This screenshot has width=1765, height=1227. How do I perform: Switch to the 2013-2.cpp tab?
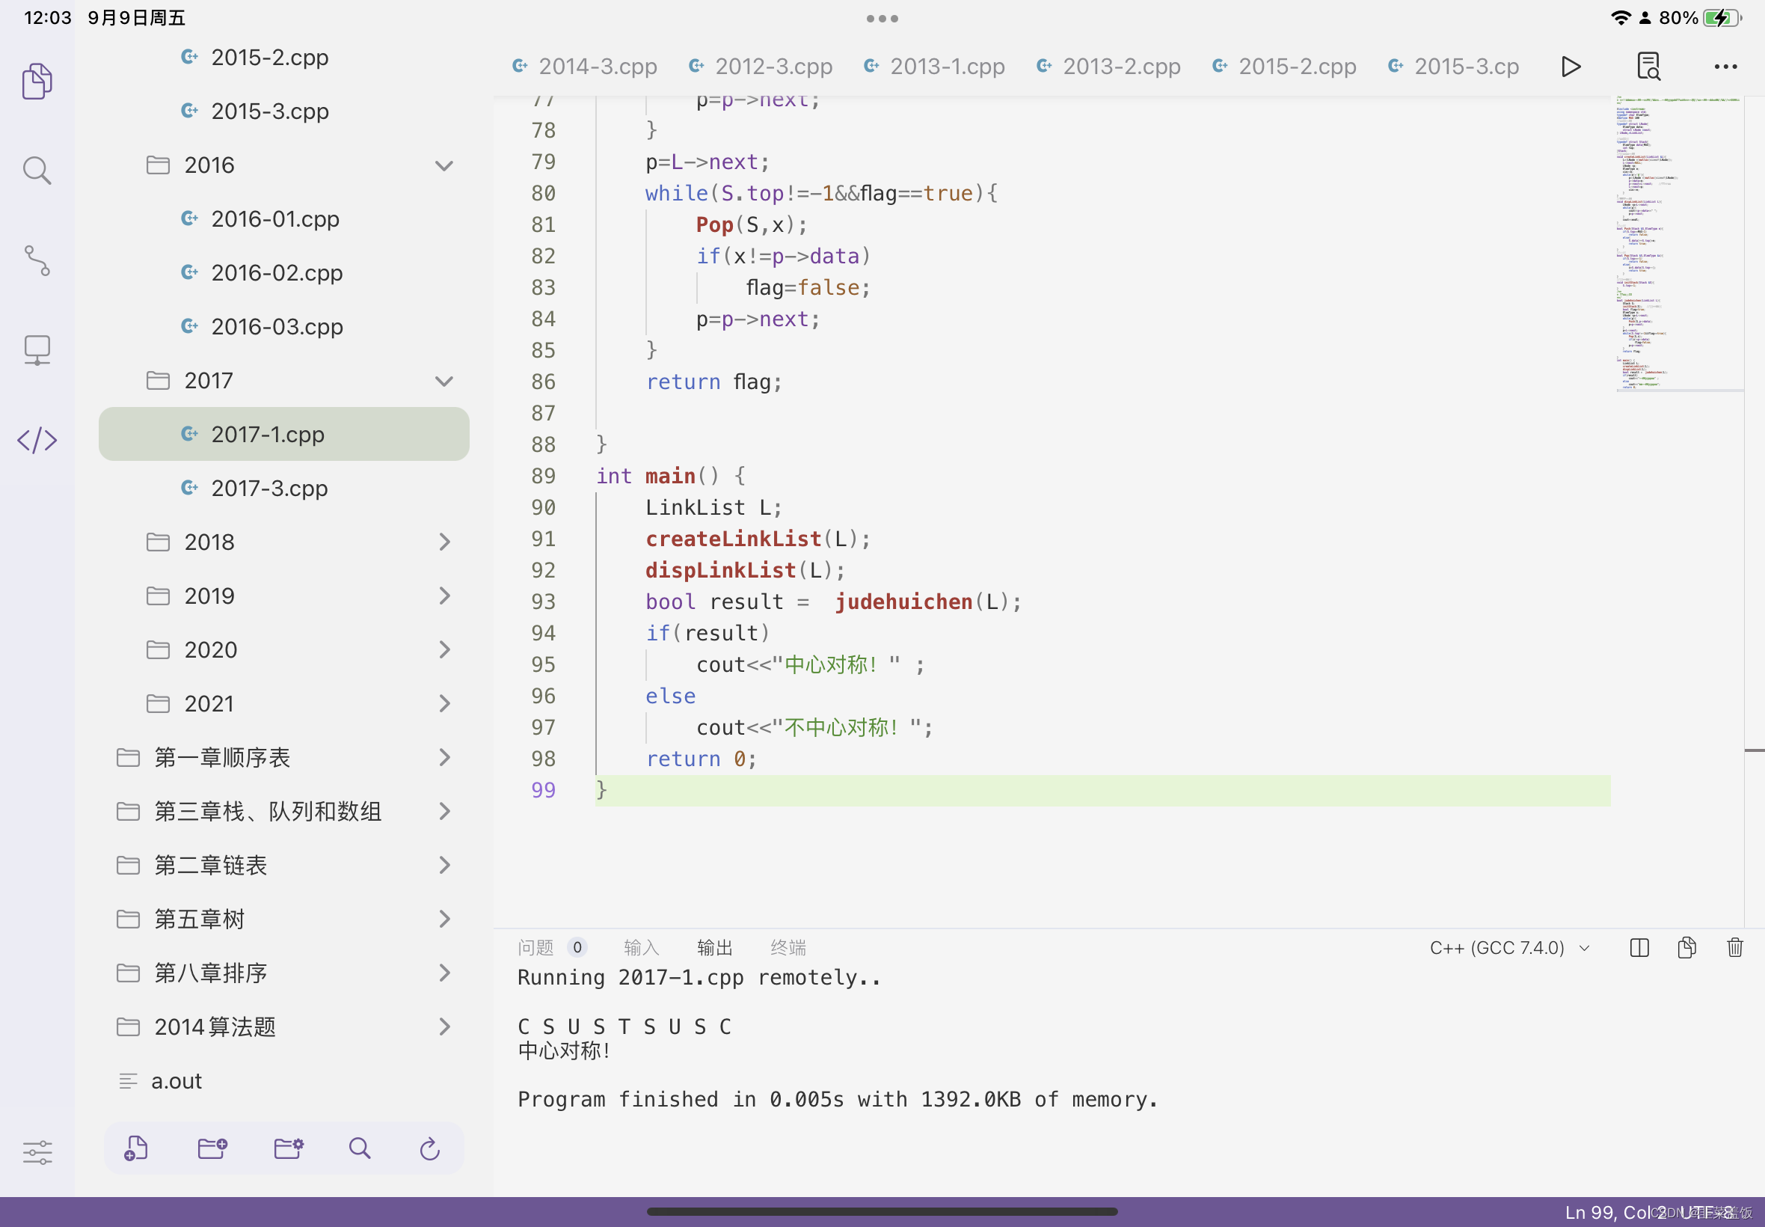(1108, 67)
